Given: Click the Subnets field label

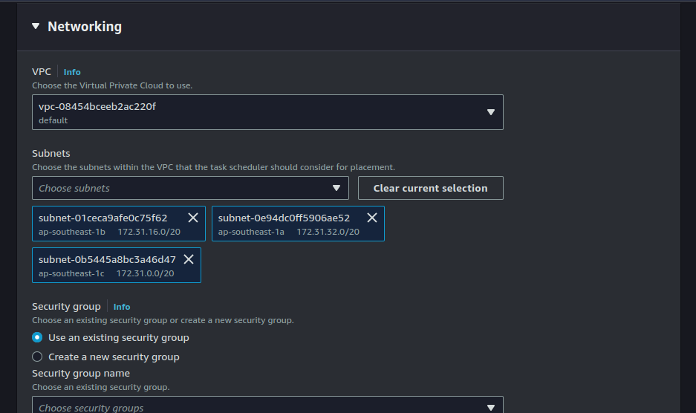Looking at the screenshot, I should click(x=51, y=153).
